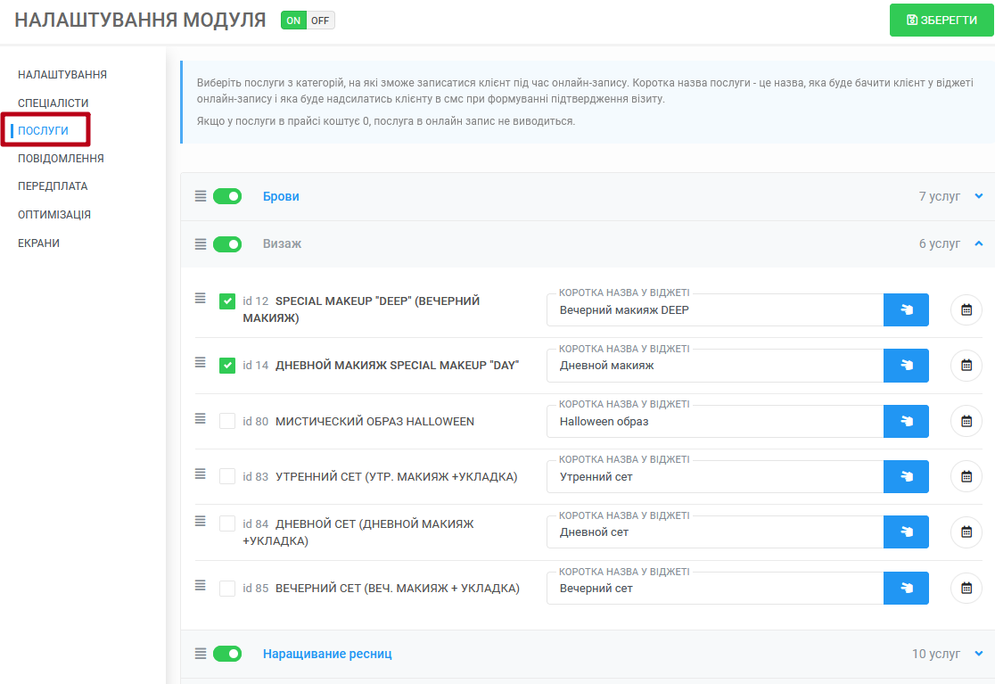Click the 7 услуг count text

939,197
